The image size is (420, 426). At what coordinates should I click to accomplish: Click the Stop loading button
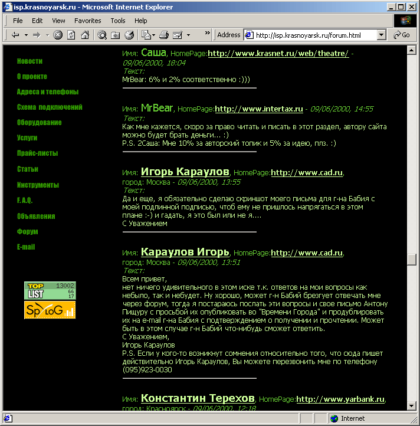(x=58, y=35)
